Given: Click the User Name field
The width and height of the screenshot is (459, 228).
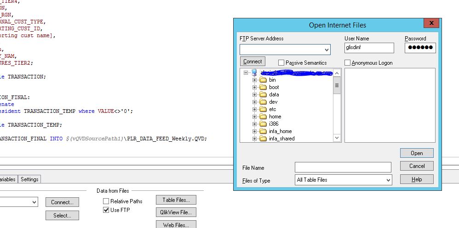Looking at the screenshot, I should coord(369,48).
